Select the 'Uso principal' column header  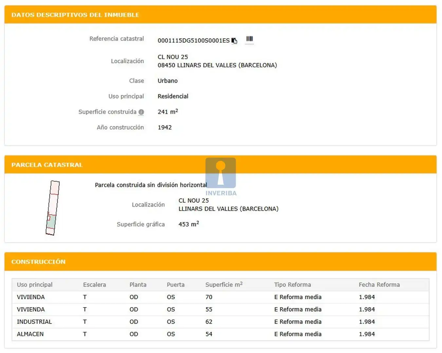pos(35,285)
